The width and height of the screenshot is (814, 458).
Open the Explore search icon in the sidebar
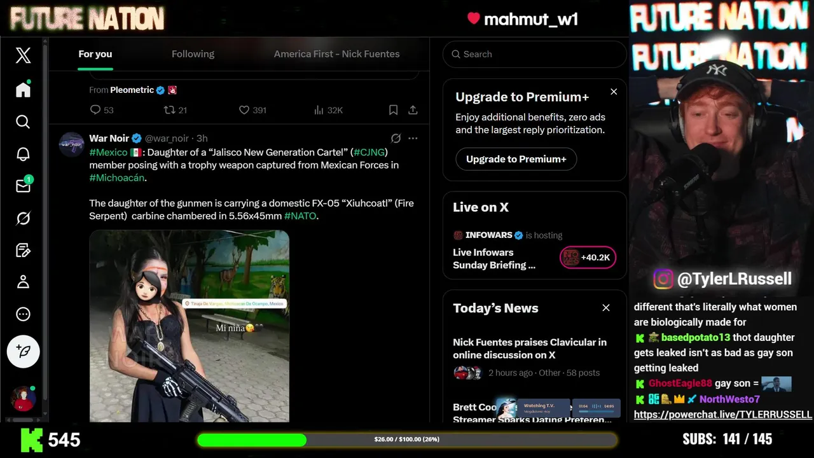(x=23, y=121)
